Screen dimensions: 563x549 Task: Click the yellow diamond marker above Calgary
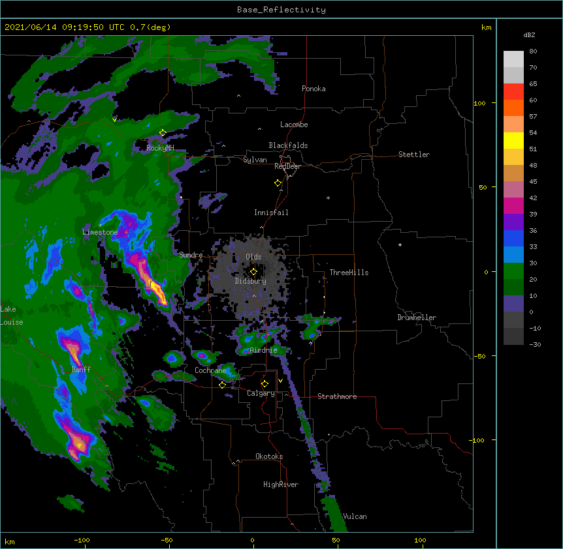[265, 383]
